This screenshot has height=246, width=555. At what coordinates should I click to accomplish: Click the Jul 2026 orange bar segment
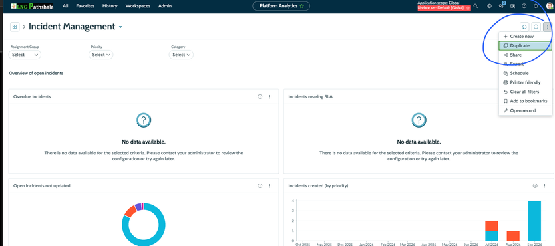pyautogui.click(x=492, y=225)
